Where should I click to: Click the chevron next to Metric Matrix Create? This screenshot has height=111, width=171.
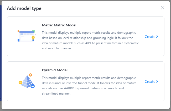157,37
